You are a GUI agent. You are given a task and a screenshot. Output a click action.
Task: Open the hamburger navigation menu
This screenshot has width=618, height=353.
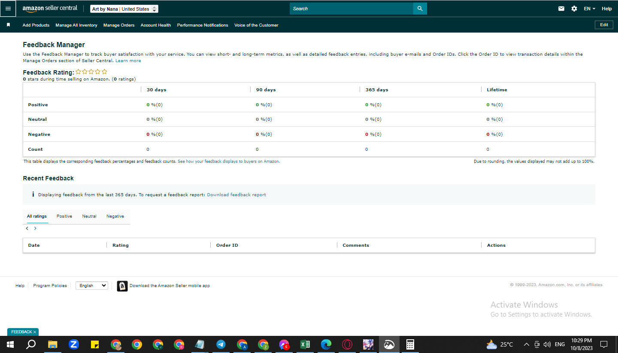[x=8, y=9]
